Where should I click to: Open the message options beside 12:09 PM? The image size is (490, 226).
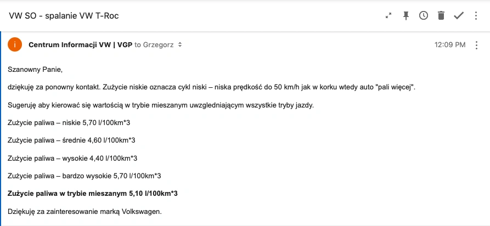click(476, 45)
